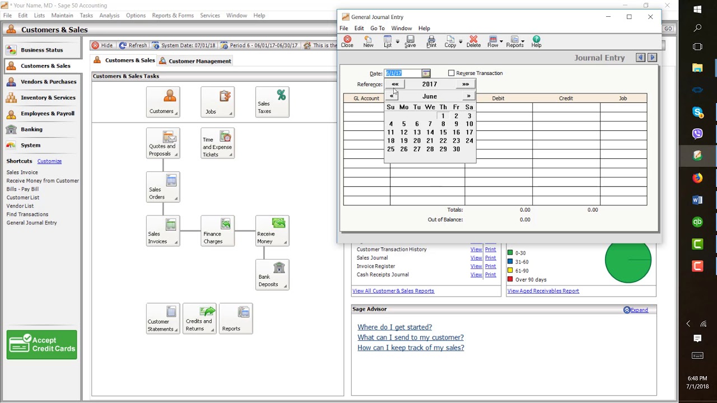
Task: Open the Receive Money task icon
Action: click(x=272, y=231)
